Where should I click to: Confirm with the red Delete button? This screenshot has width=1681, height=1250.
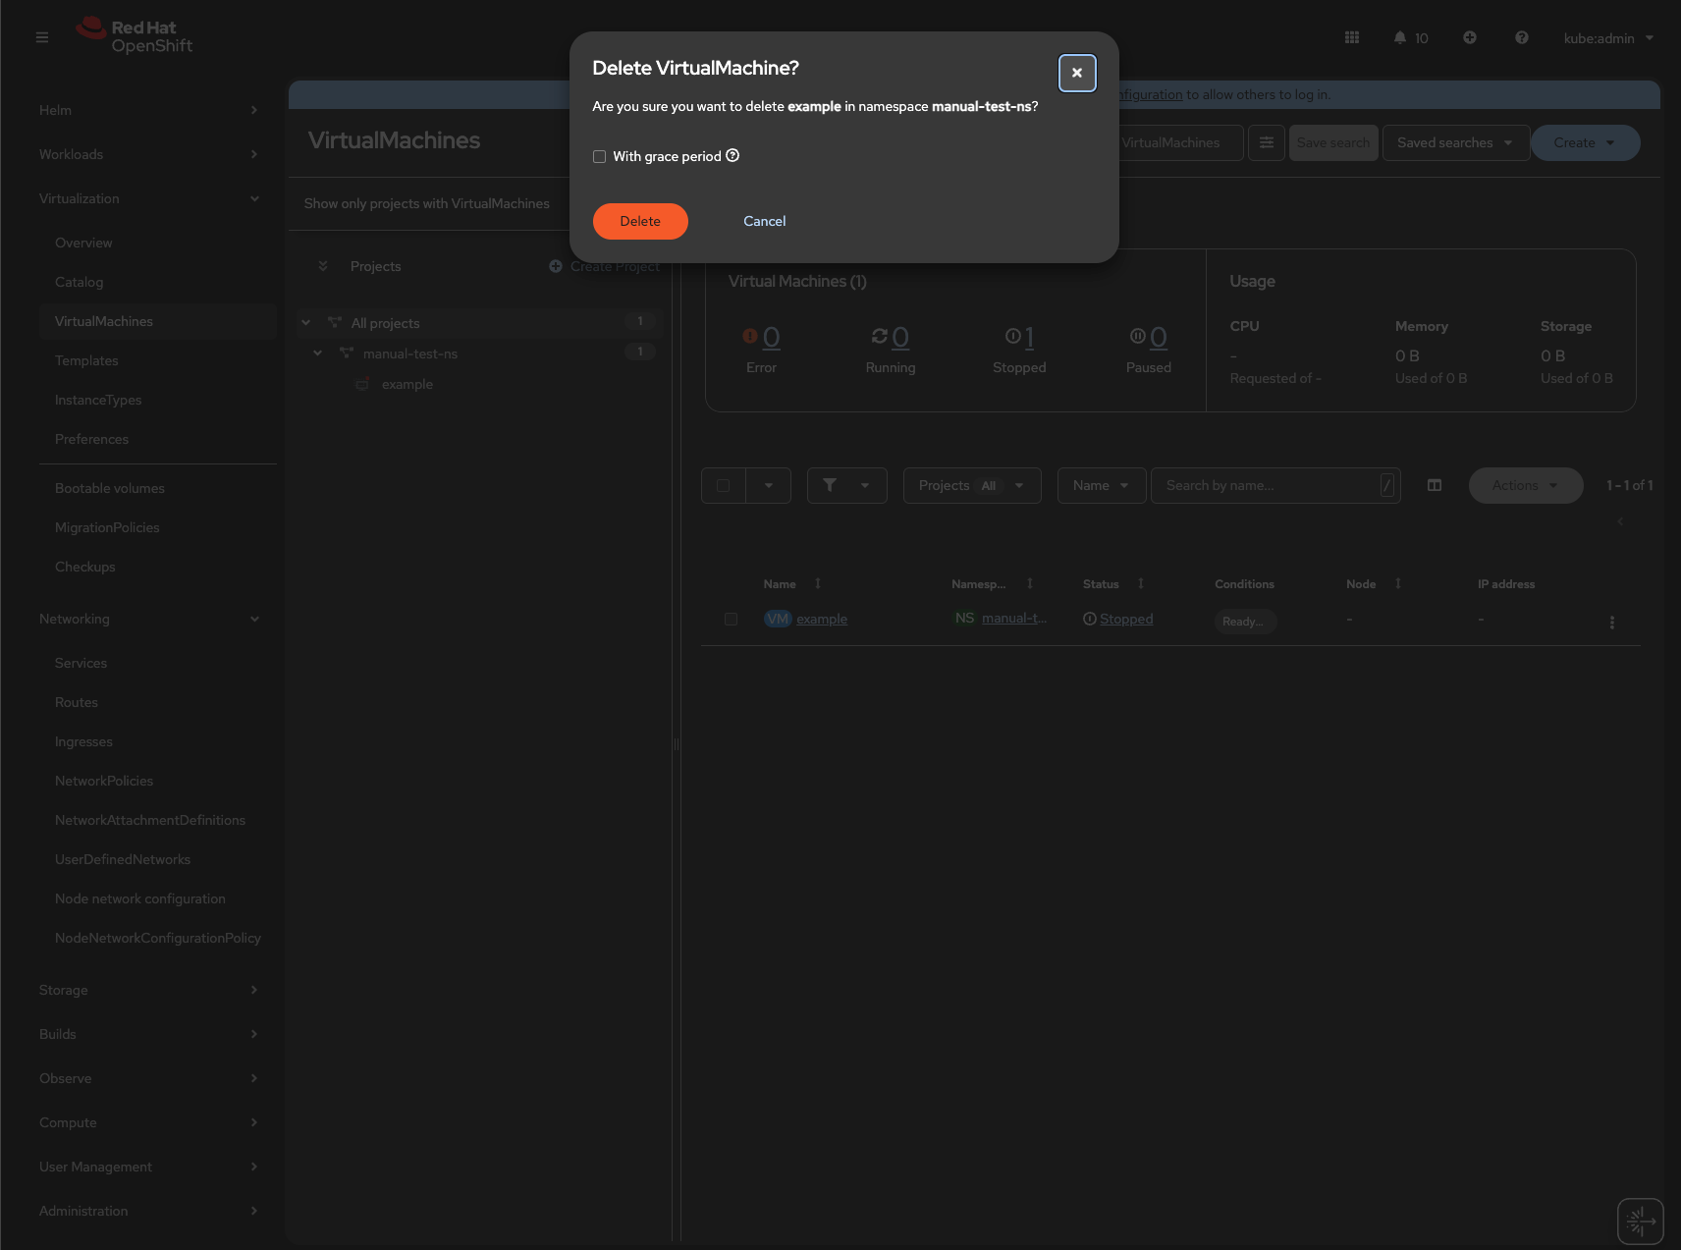point(640,221)
